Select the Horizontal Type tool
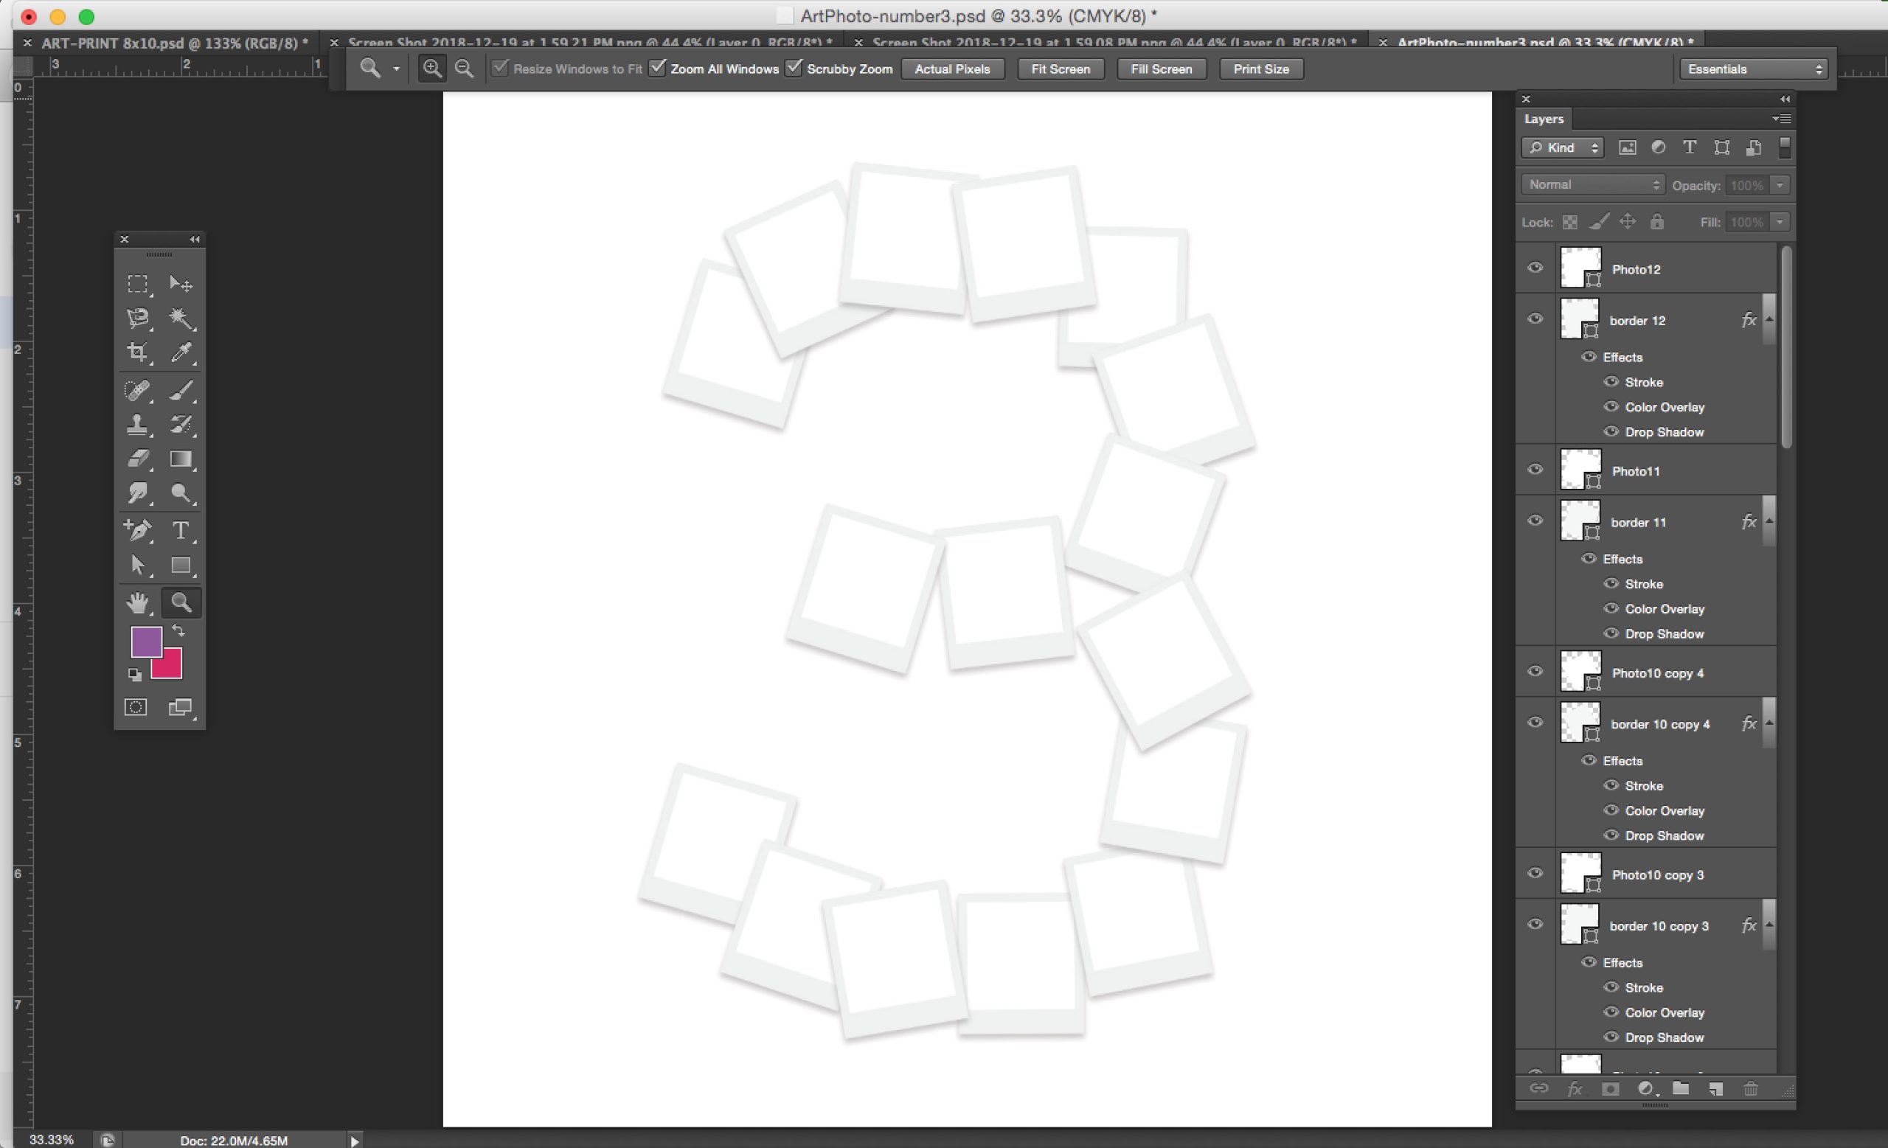1888x1148 pixels. (181, 530)
